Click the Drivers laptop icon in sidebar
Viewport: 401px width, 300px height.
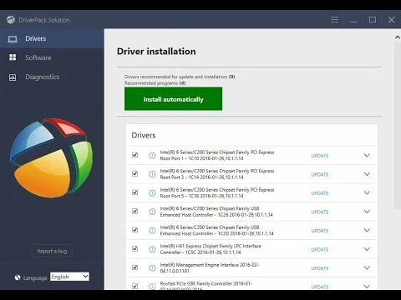coord(13,39)
